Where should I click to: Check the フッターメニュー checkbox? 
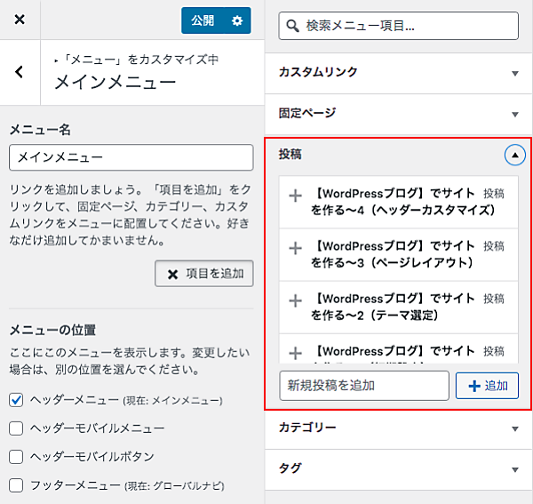point(16,485)
